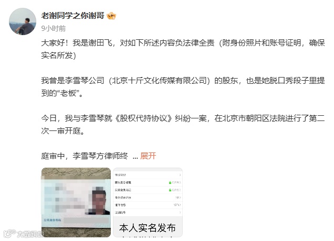
Task: Open the account settings screenshot thumbnail
Action: coord(148,202)
